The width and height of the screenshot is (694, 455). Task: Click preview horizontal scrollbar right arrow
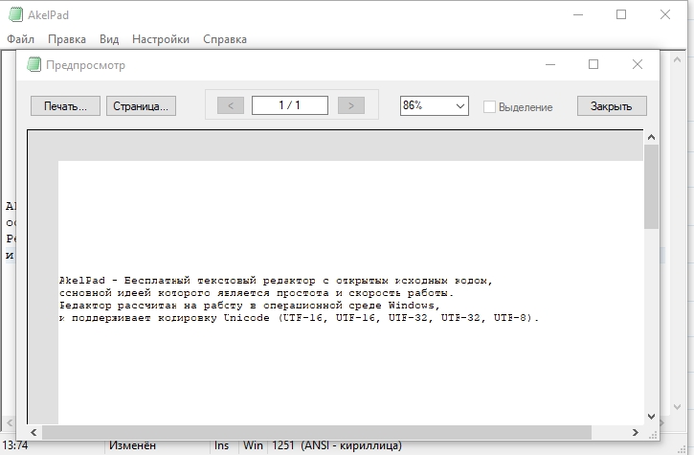pos(636,432)
